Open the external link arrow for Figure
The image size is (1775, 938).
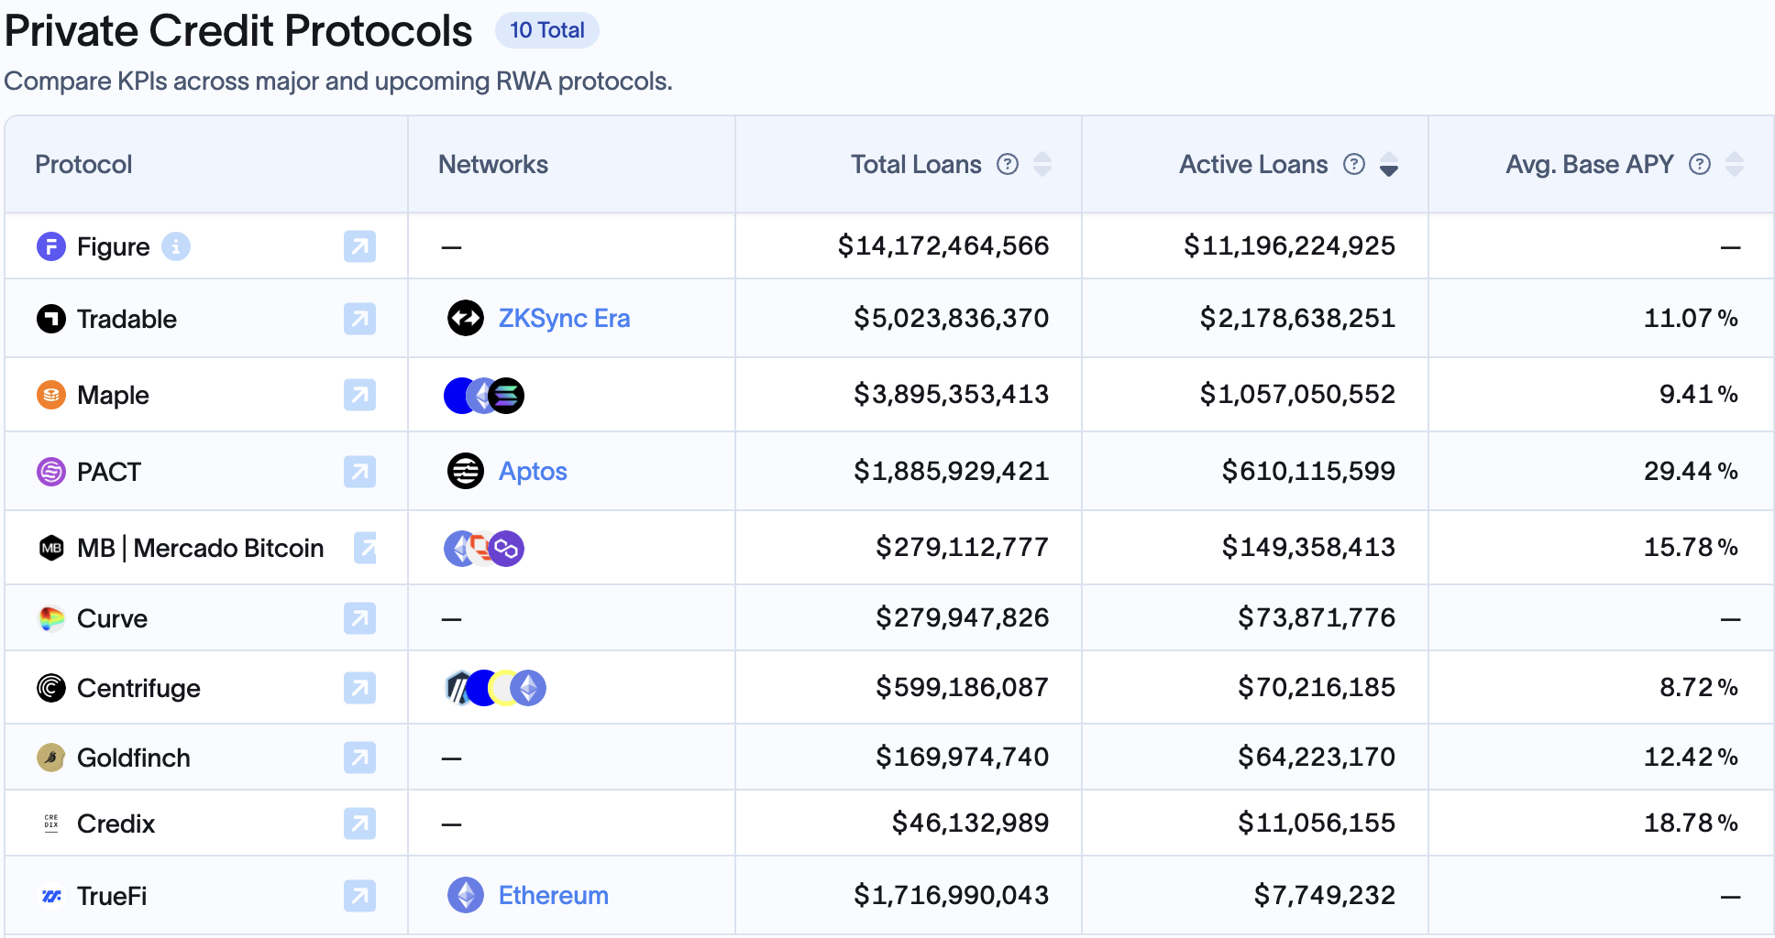tap(359, 246)
